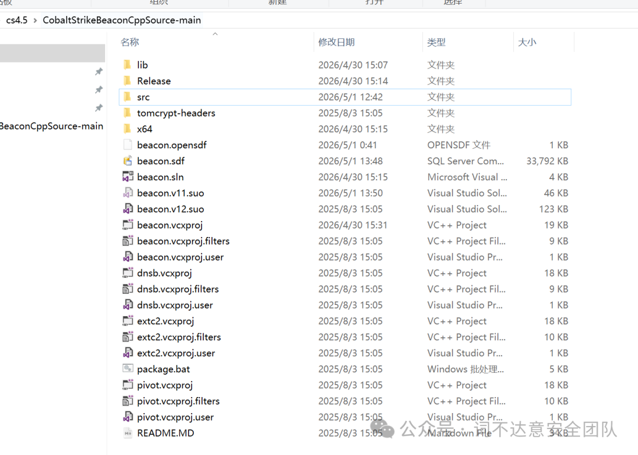
Task: Click the src folder icon
Action: click(x=128, y=97)
